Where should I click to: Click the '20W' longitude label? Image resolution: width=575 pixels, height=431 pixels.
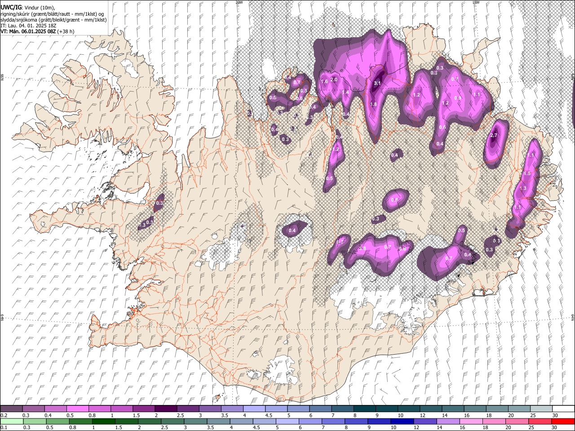pyautogui.click(x=239, y=2)
